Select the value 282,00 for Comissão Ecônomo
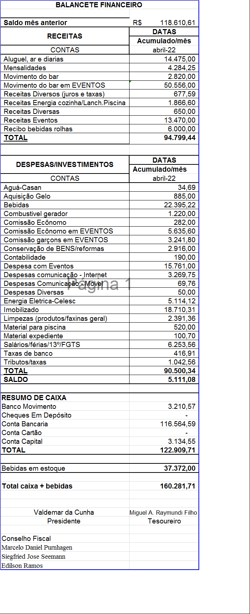The width and height of the screenshot is (250, 614). tap(184, 222)
